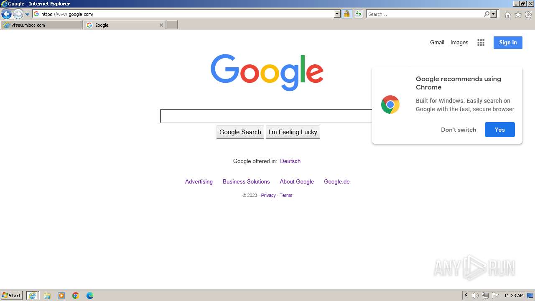Open the Terms link
Screen dimensions: 535x301
pyautogui.click(x=286, y=195)
